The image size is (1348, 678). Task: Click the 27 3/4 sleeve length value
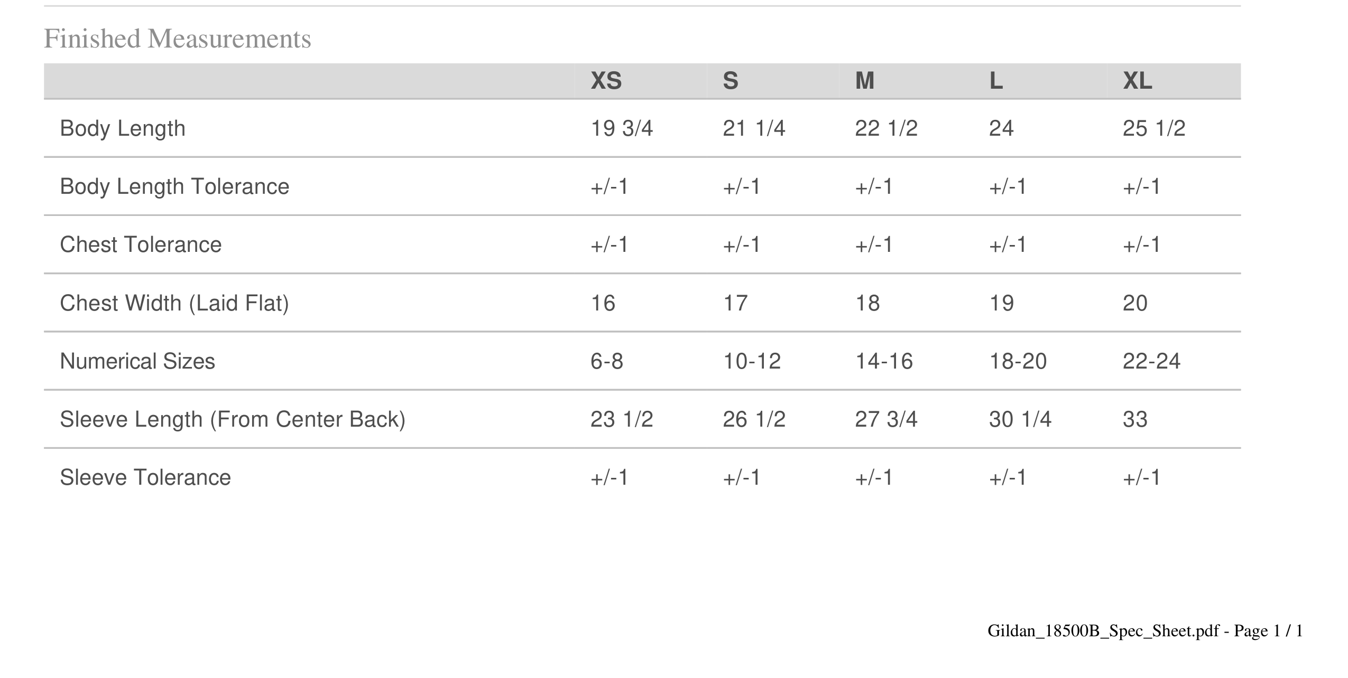[x=886, y=419]
